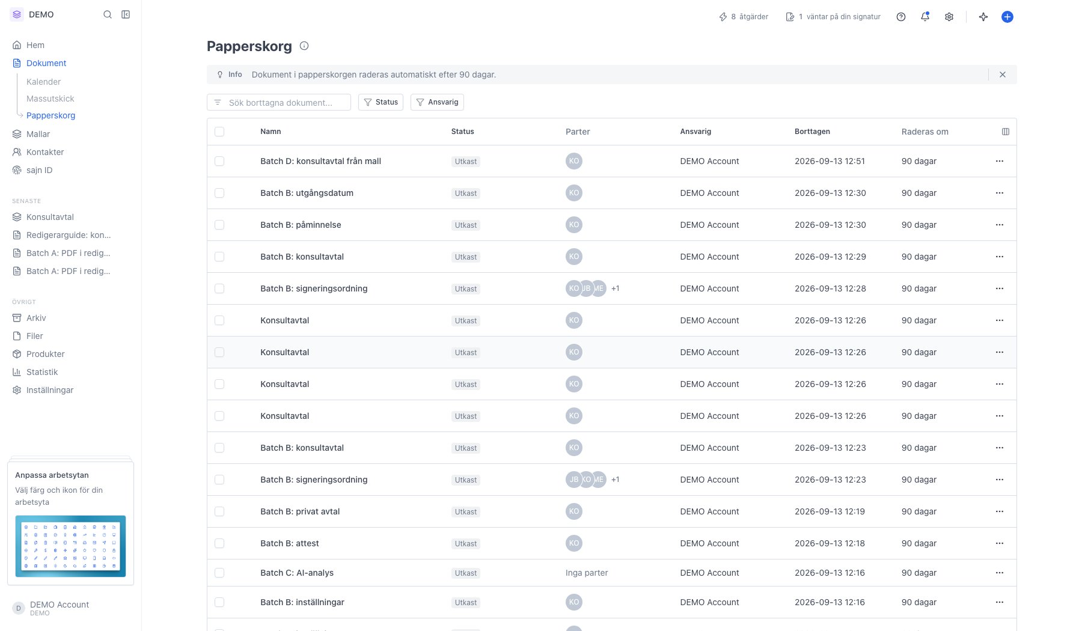Click the workspace icon customization thumbnail
Viewport: 1082px width, 631px height.
click(70, 546)
